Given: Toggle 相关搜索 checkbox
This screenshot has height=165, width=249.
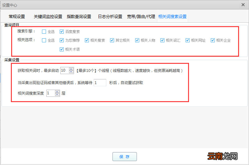Looking at the screenshot, I should [87, 40].
